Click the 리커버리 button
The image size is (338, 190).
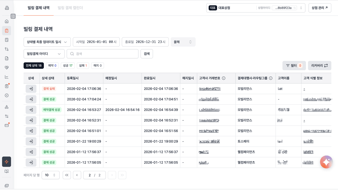[x=320, y=65]
